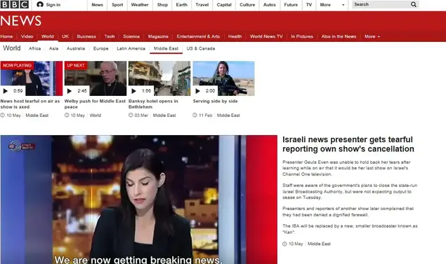Click the Search input field

coord(381,4)
